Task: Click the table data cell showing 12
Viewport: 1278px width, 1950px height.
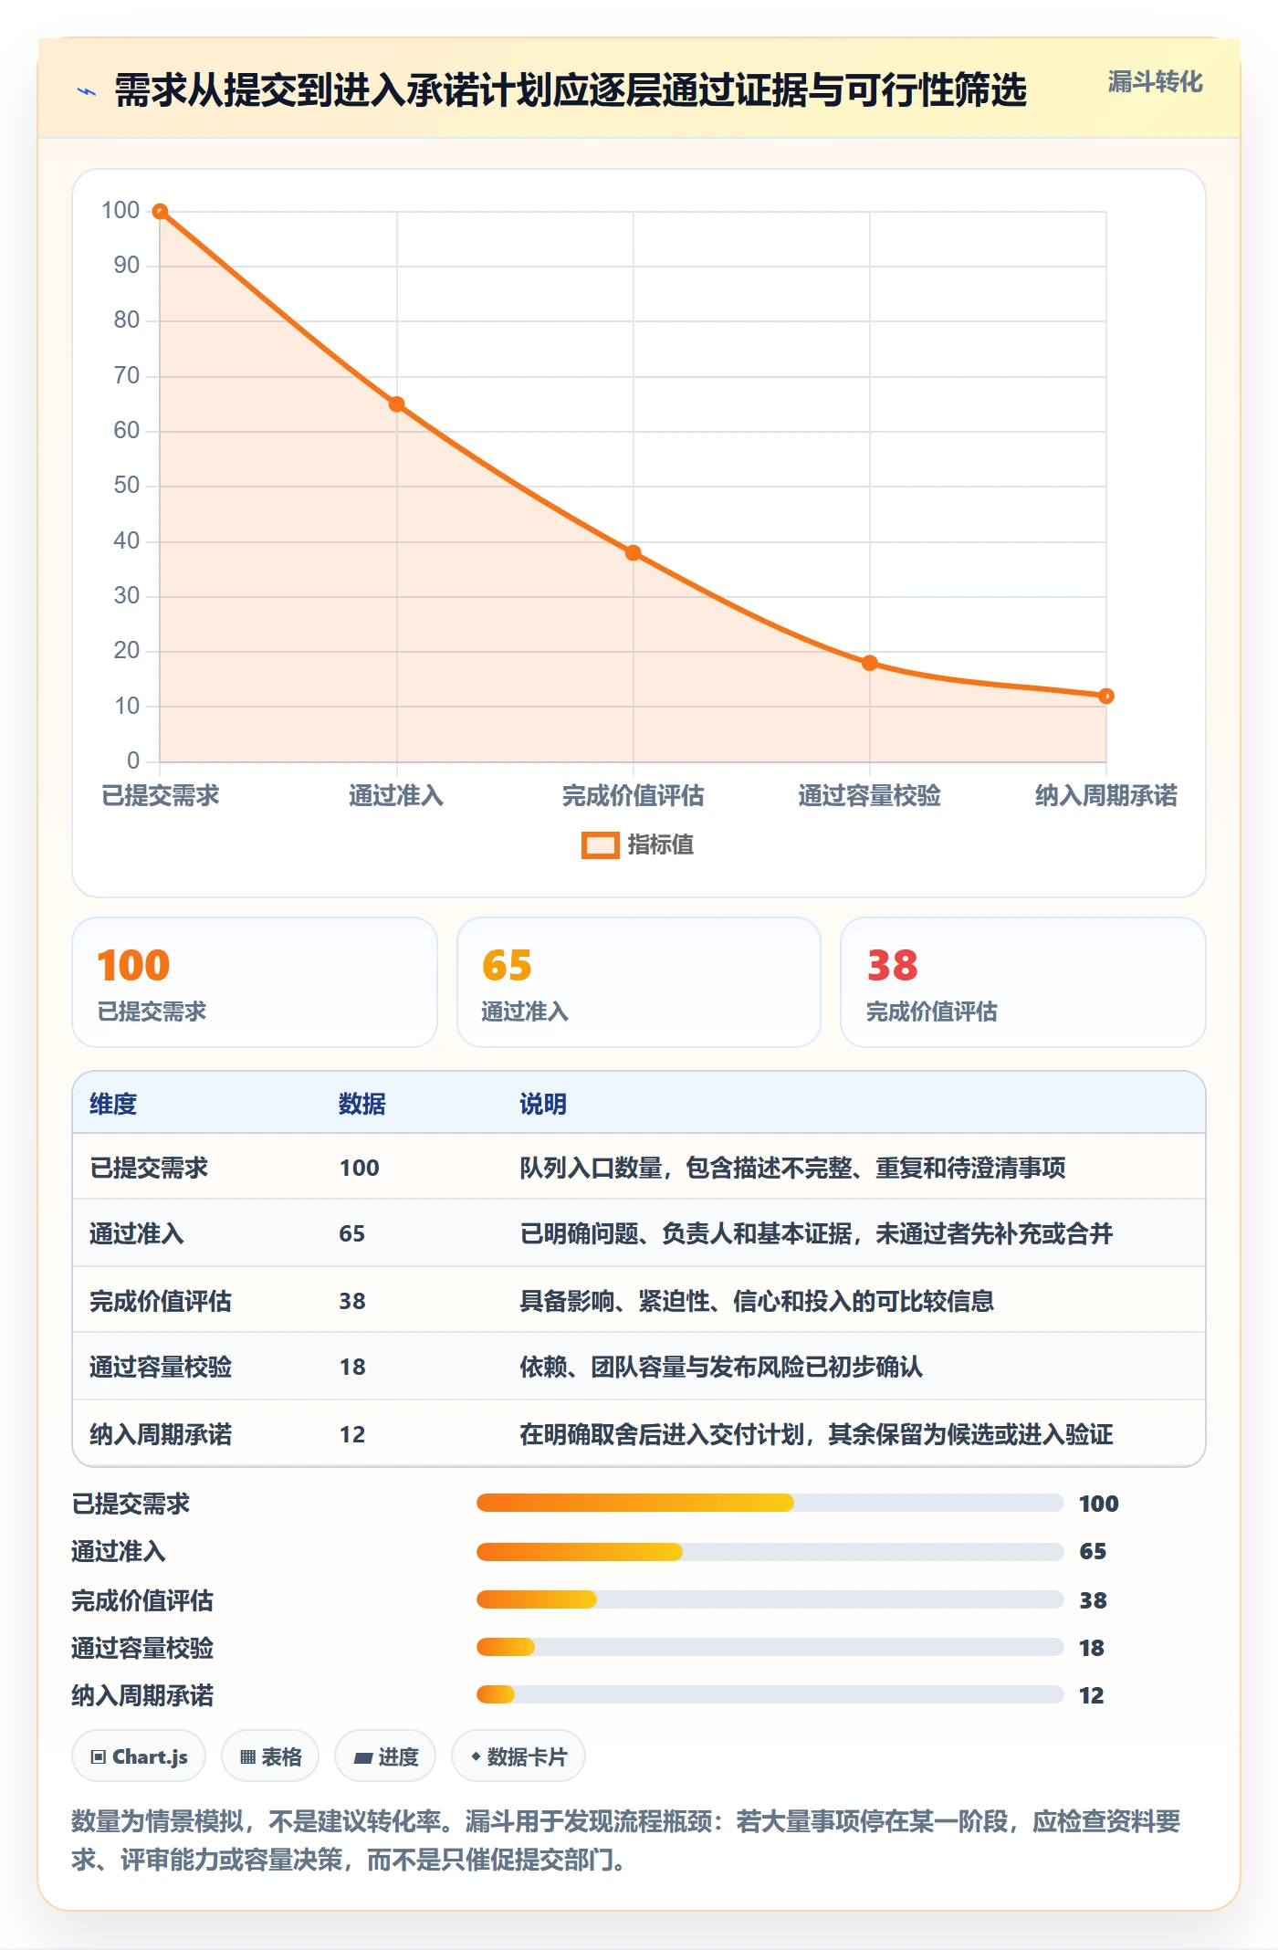Action: (352, 1434)
